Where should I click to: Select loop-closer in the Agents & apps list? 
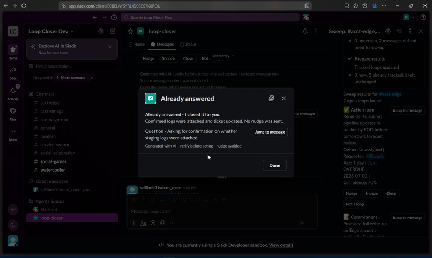point(72,218)
